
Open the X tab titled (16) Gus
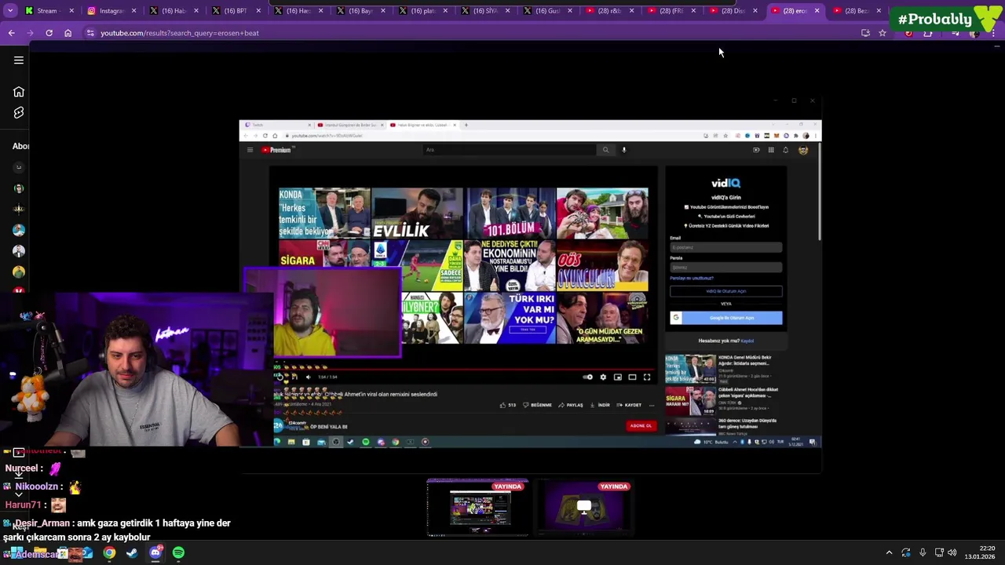pyautogui.click(x=547, y=11)
